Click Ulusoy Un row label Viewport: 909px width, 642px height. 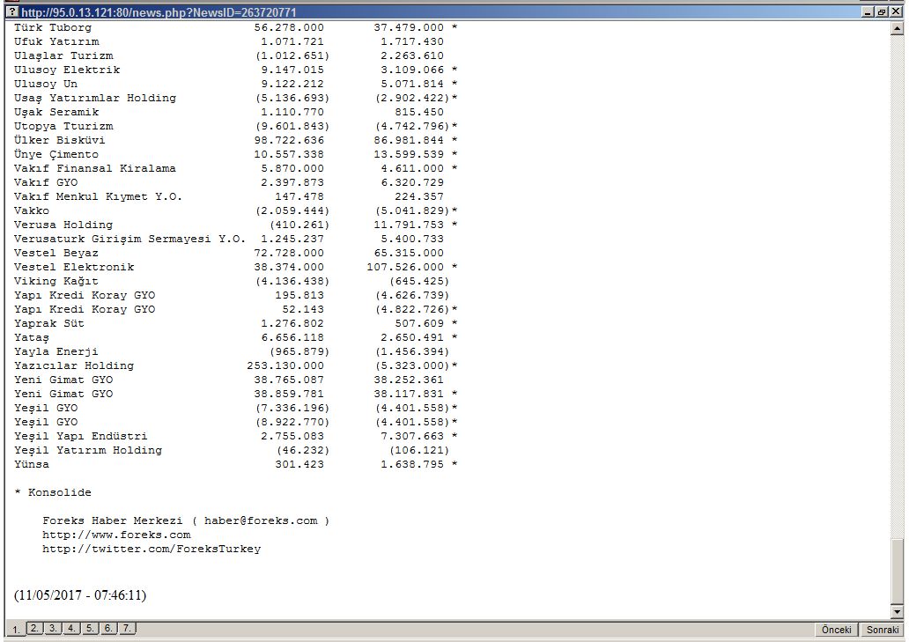click(46, 84)
